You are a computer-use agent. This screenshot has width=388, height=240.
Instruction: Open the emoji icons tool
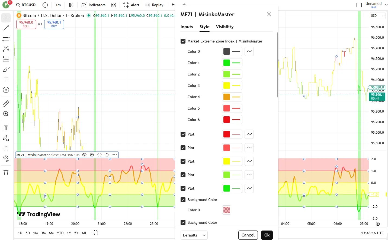click(x=6, y=90)
